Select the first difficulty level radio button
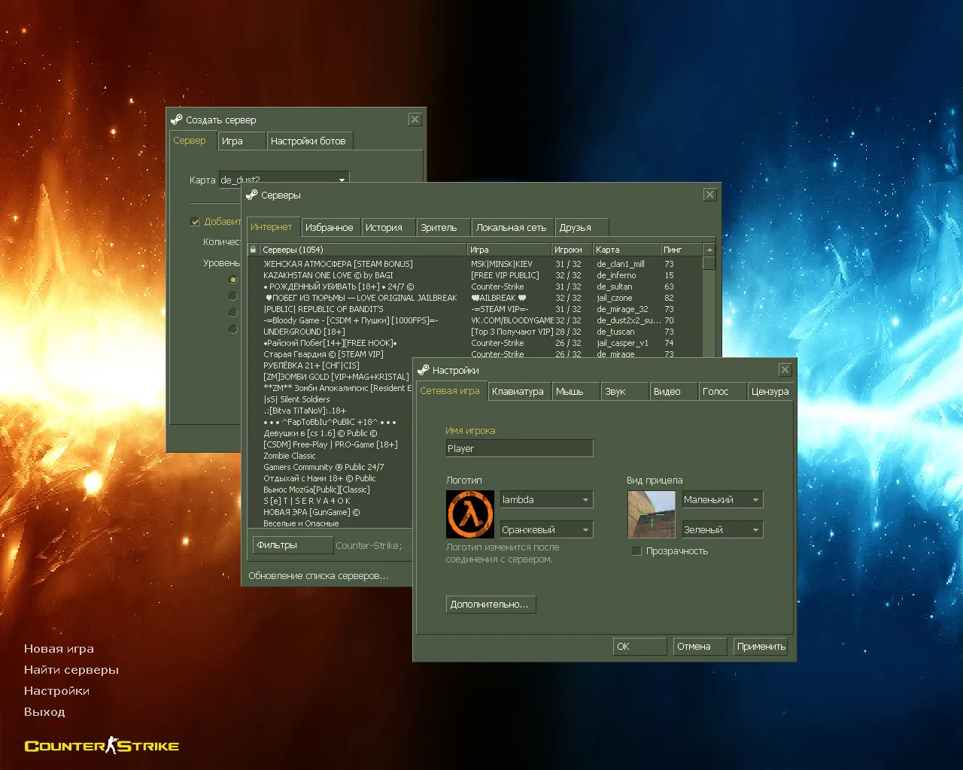The width and height of the screenshot is (963, 770). pos(233,280)
